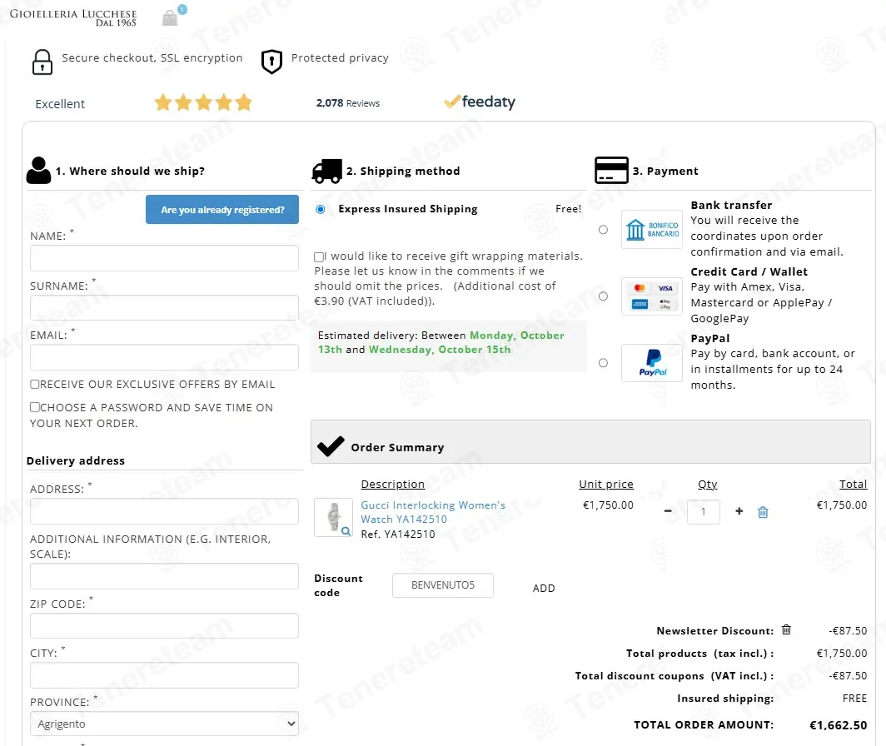Click the Gioielleria Lucchese logo
Screen dimensions: 886x746
[73, 17]
